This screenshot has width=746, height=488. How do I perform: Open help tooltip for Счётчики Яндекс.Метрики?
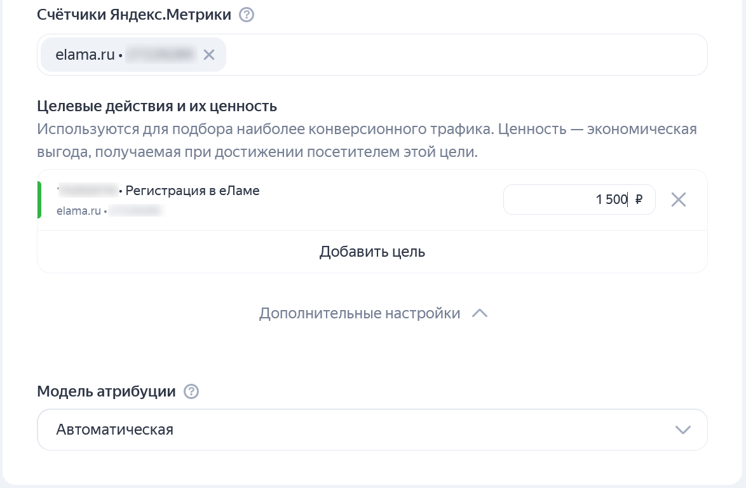pyautogui.click(x=245, y=14)
